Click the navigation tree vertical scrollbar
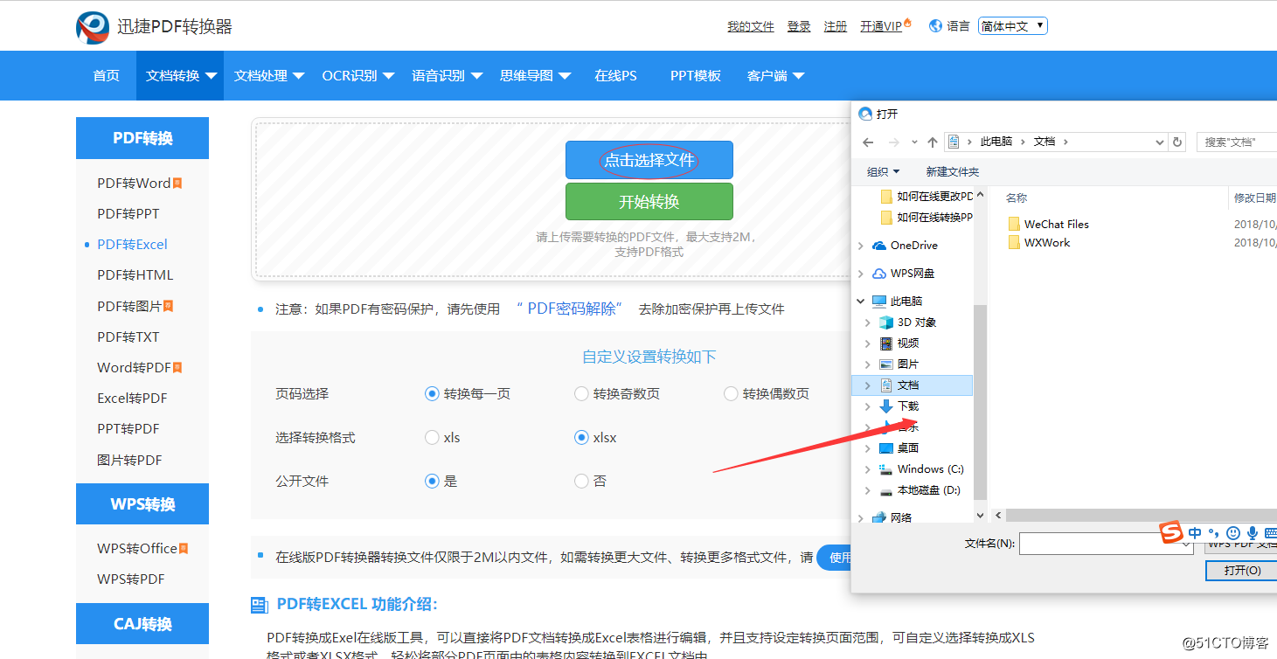Viewport: 1277px width, 659px height. point(980,401)
